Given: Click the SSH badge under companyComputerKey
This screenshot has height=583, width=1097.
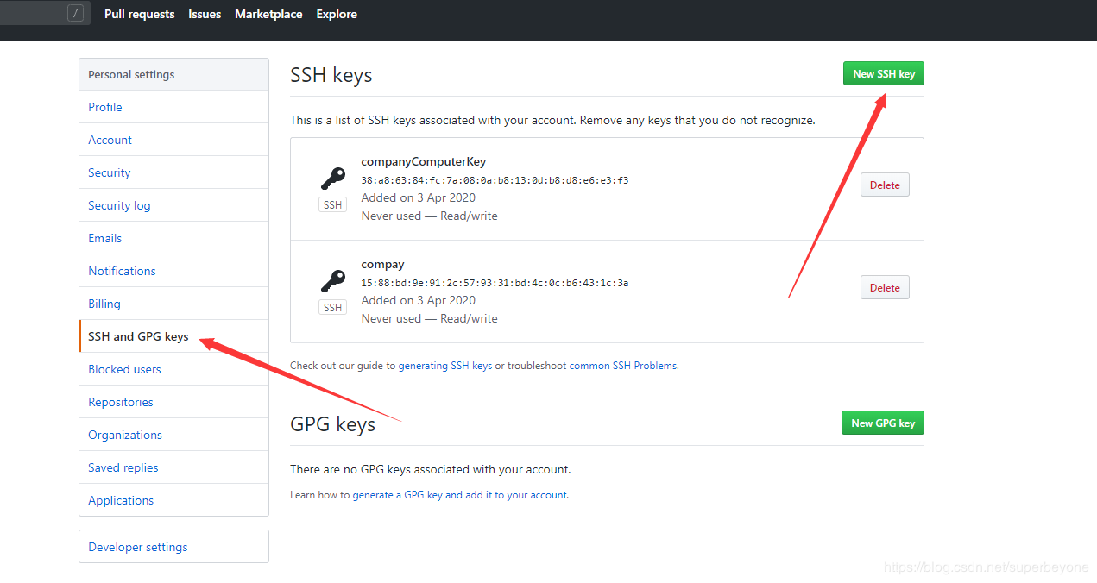Looking at the screenshot, I should point(332,205).
